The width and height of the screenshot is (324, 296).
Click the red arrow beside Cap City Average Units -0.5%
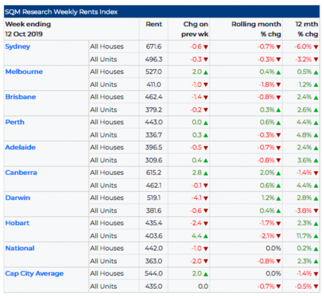(x=316, y=287)
